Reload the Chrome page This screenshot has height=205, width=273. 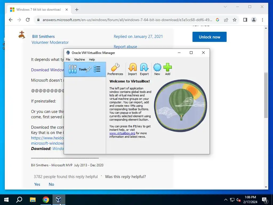(28, 20)
